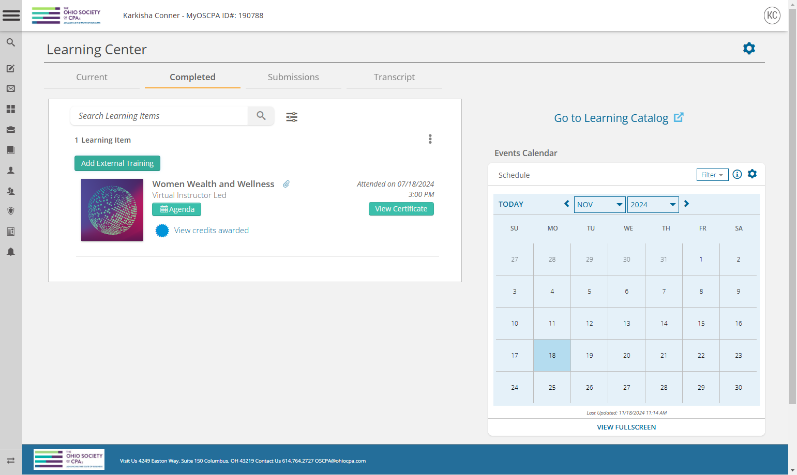797x475 pixels.
Task: Open Learning Center settings gear
Action: 749,49
